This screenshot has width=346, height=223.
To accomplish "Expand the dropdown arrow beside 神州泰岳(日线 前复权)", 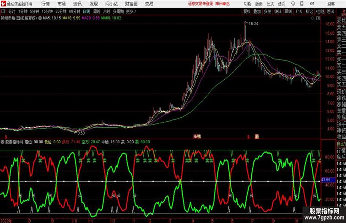I will point(40,18).
